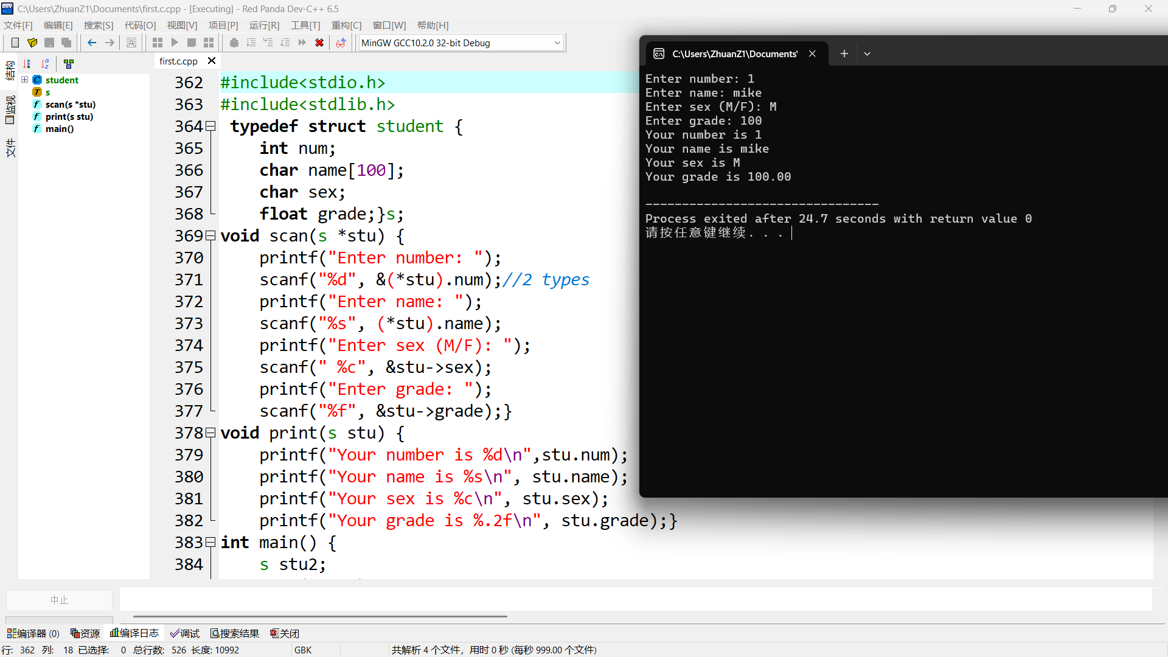Click the back navigation arrow

(92, 43)
